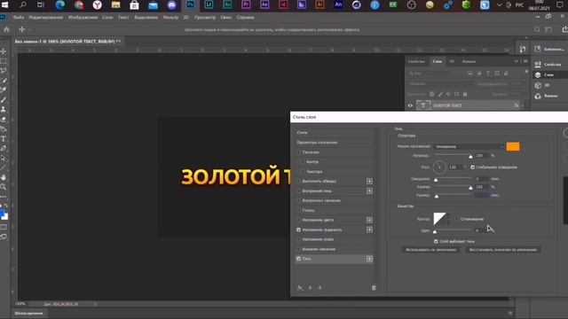Select the Horizontal Type (T) tool
The height and width of the screenshot is (319, 568).
[4, 138]
